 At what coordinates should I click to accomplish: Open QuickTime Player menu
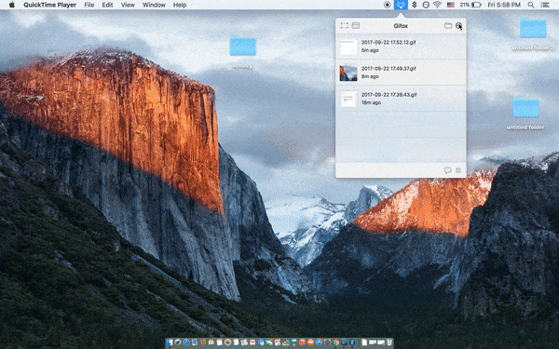click(49, 5)
